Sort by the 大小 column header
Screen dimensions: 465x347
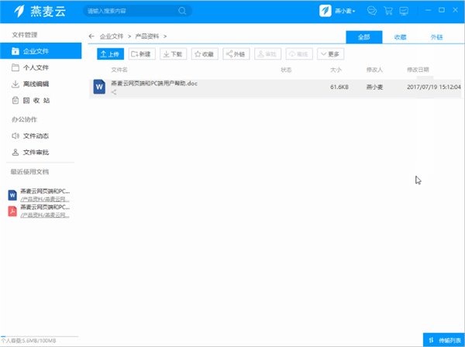(x=336, y=70)
